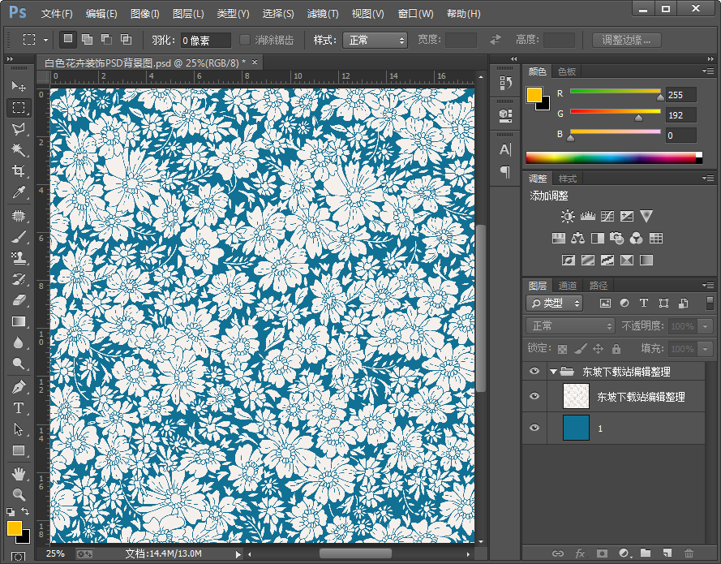Click the 调整边缘... button

[x=626, y=40]
